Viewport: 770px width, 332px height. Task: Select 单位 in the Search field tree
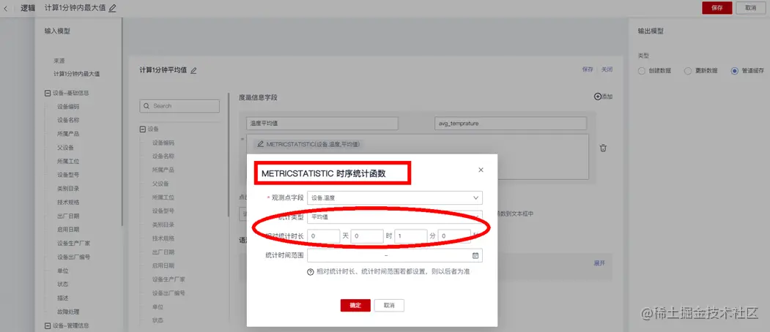[158, 306]
